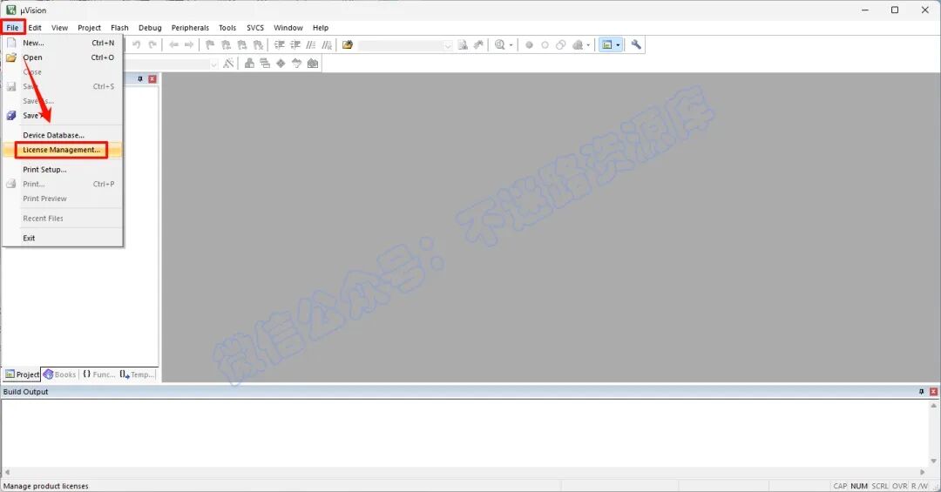Choose New... from the File menu
The width and height of the screenshot is (941, 492).
coord(63,43)
